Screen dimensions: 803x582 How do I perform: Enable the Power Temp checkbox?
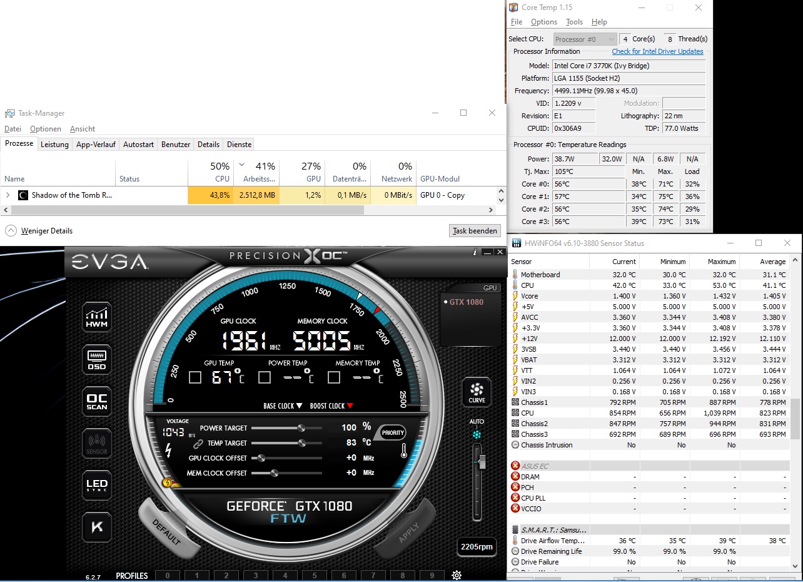pos(265,377)
